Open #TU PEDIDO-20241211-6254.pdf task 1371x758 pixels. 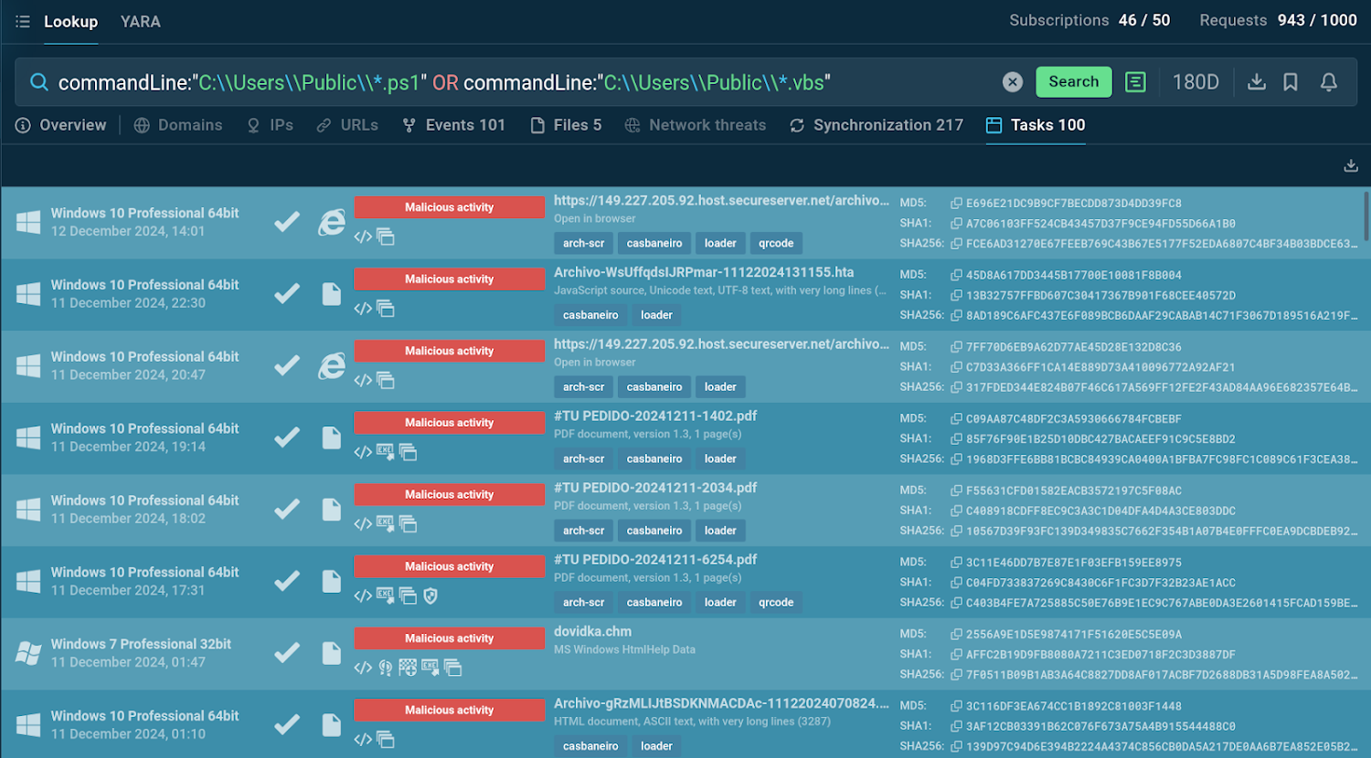click(x=655, y=560)
